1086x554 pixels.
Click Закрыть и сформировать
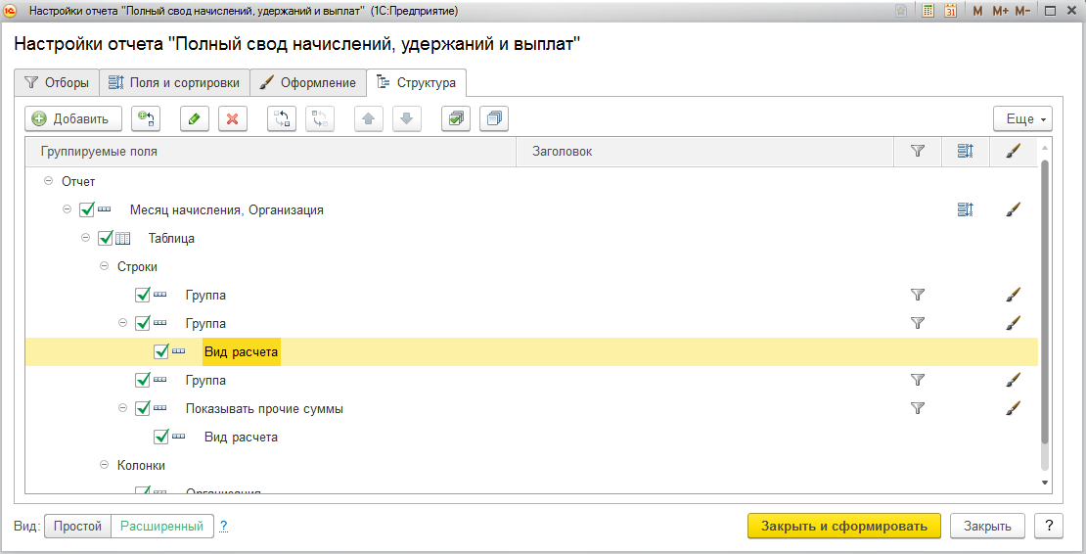coord(844,526)
